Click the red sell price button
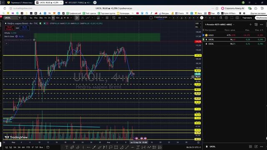Viewport: 267px width, 150px height. click(10, 28)
